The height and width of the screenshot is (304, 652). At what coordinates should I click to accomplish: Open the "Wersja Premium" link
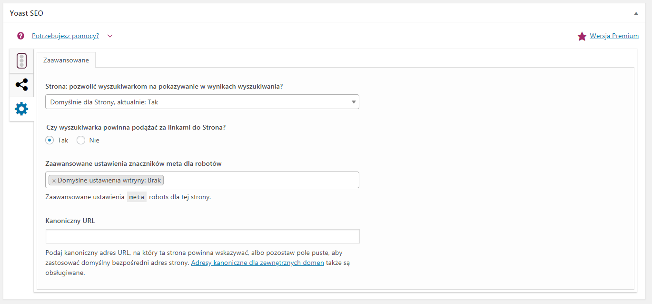(614, 36)
